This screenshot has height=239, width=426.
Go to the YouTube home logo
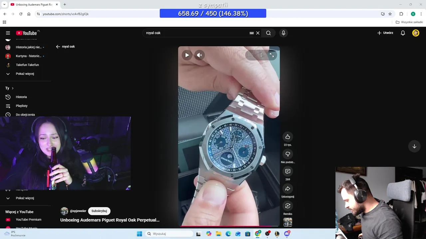26,33
